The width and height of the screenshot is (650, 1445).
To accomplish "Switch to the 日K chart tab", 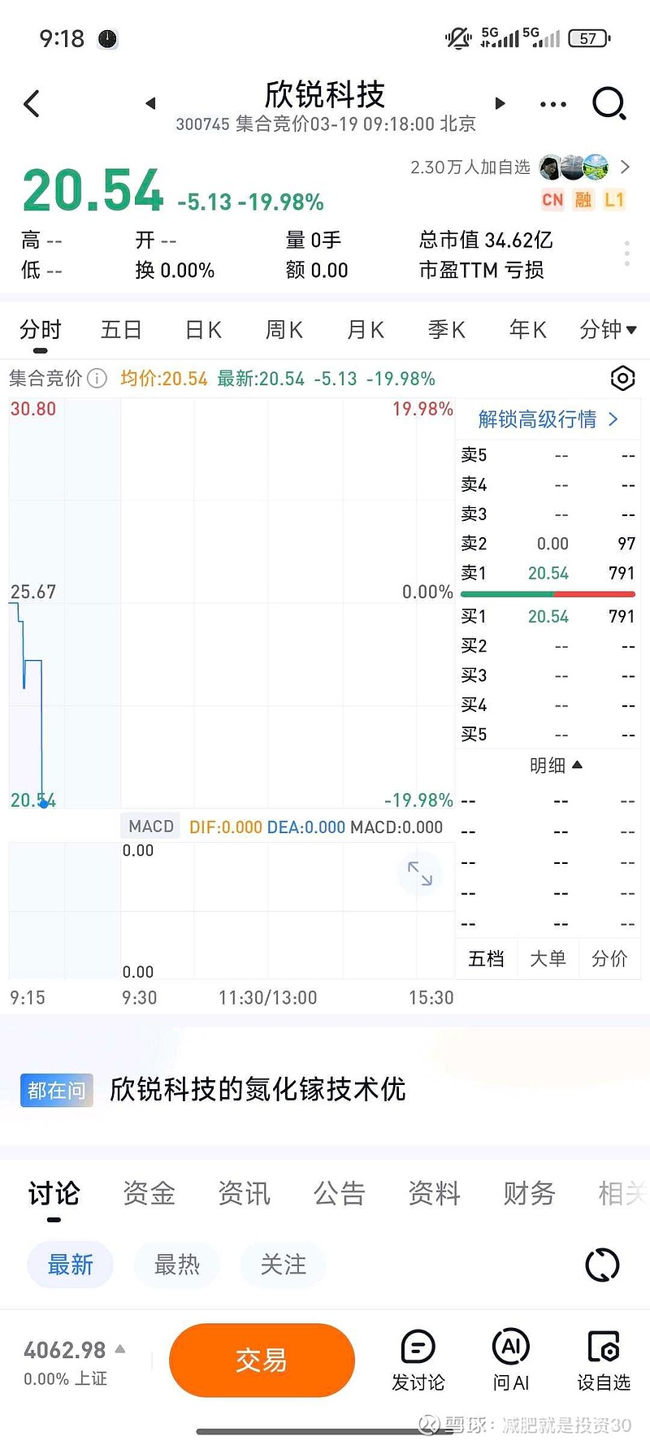I will click(x=203, y=329).
